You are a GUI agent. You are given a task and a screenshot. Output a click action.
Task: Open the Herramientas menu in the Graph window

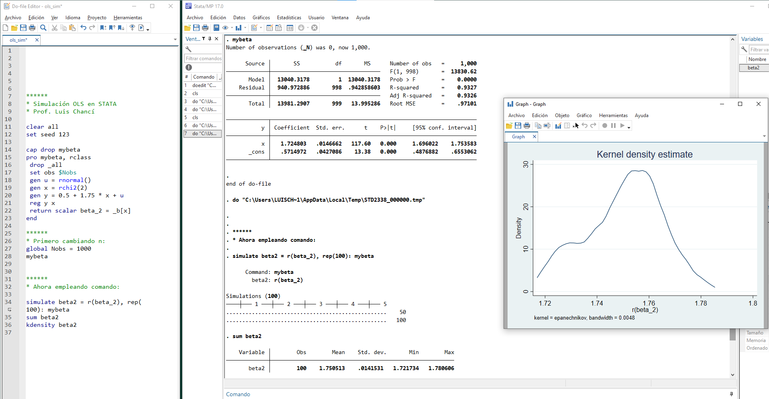613,115
